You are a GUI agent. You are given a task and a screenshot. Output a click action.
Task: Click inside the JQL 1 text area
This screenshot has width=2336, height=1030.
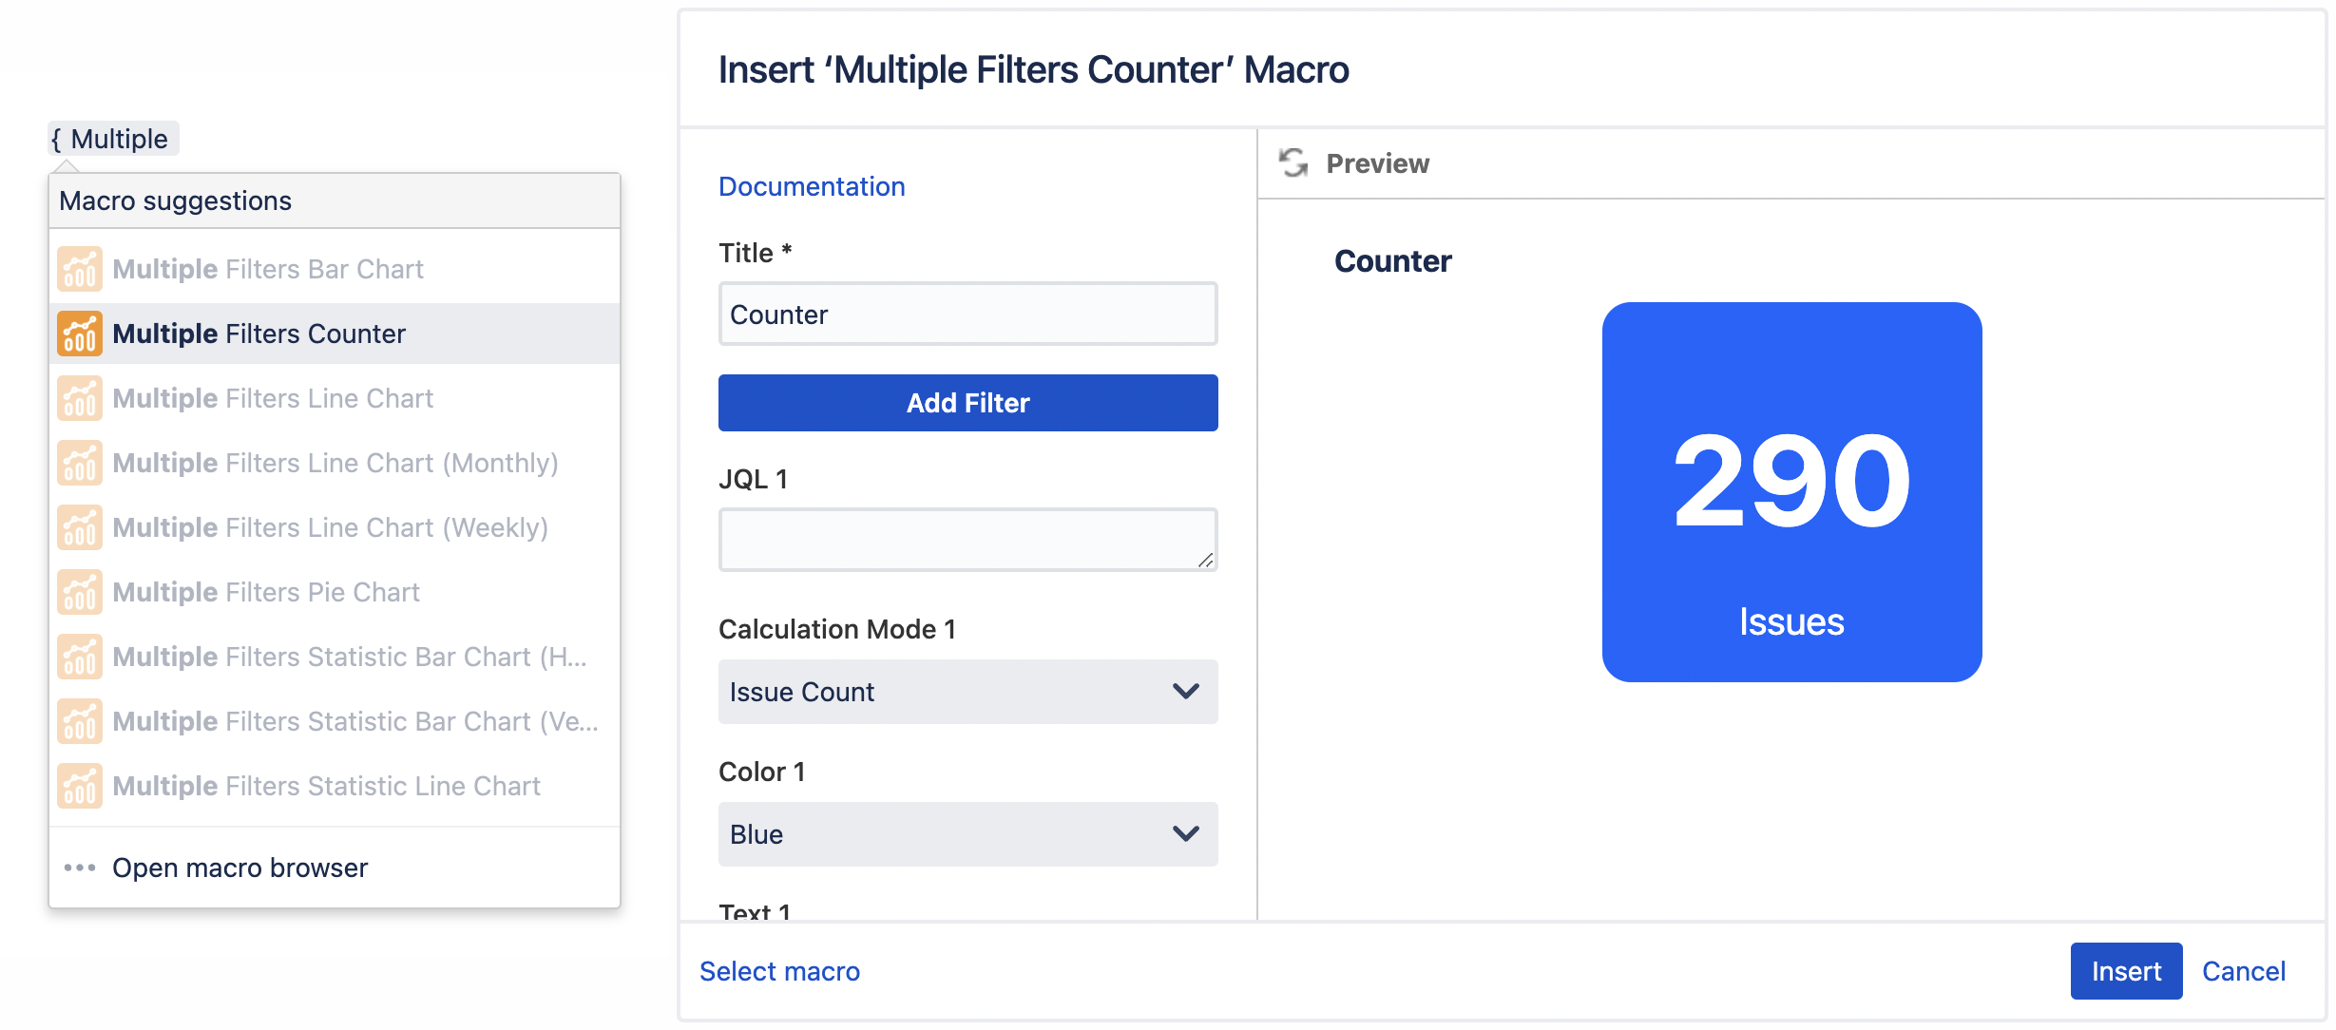pyautogui.click(x=967, y=539)
